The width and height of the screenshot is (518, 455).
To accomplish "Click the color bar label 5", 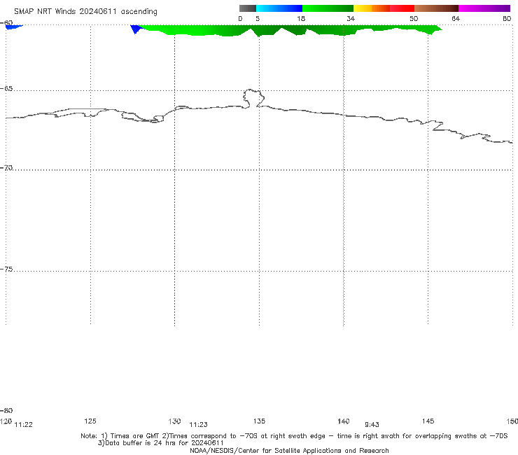I will click(258, 18).
